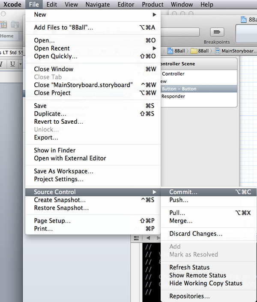Select MainStoryboard file in jump bar
This screenshot has width=257, height=302.
pos(236,51)
